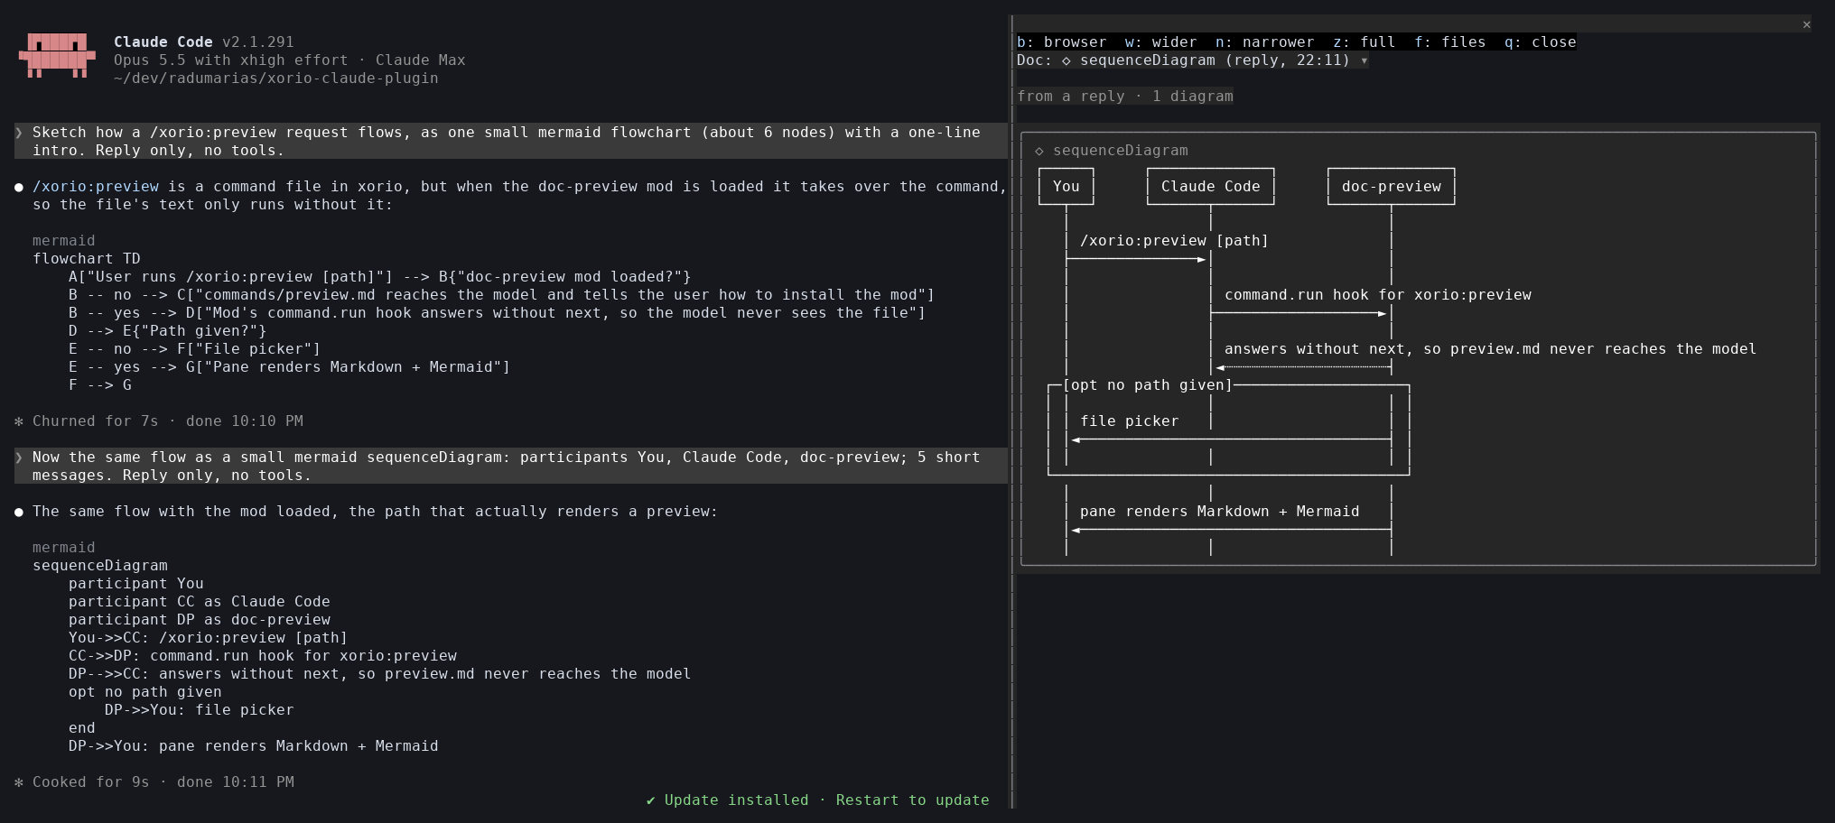
Task: Click 'Update installed · Restart to update' status
Action: coord(826,800)
